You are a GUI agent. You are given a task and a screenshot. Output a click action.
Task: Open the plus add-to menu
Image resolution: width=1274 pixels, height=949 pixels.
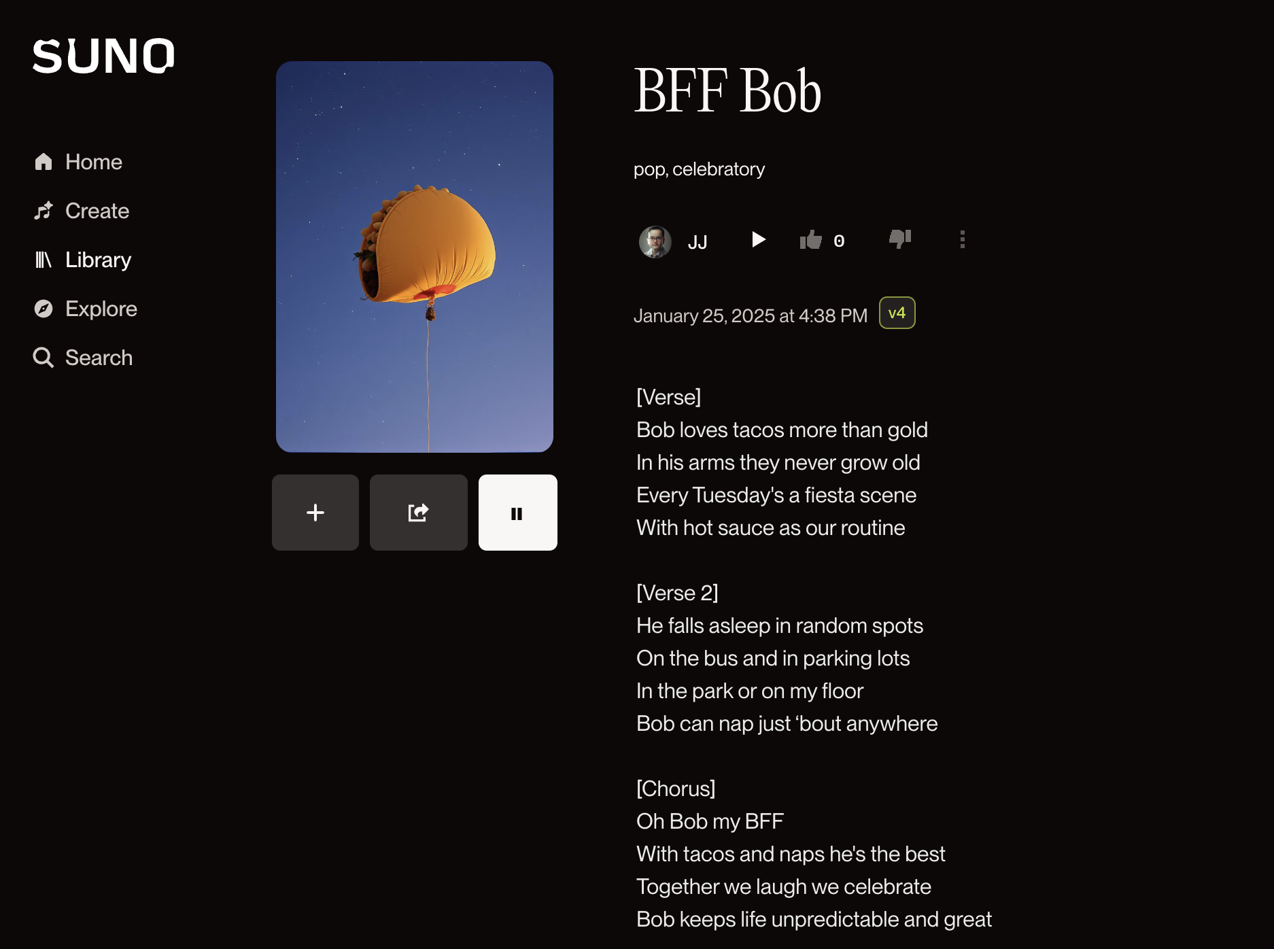315,513
